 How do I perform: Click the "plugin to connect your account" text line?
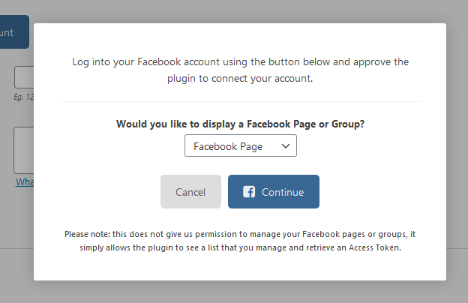point(241,77)
